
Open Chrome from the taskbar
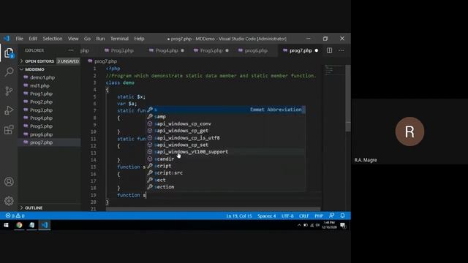19,225
